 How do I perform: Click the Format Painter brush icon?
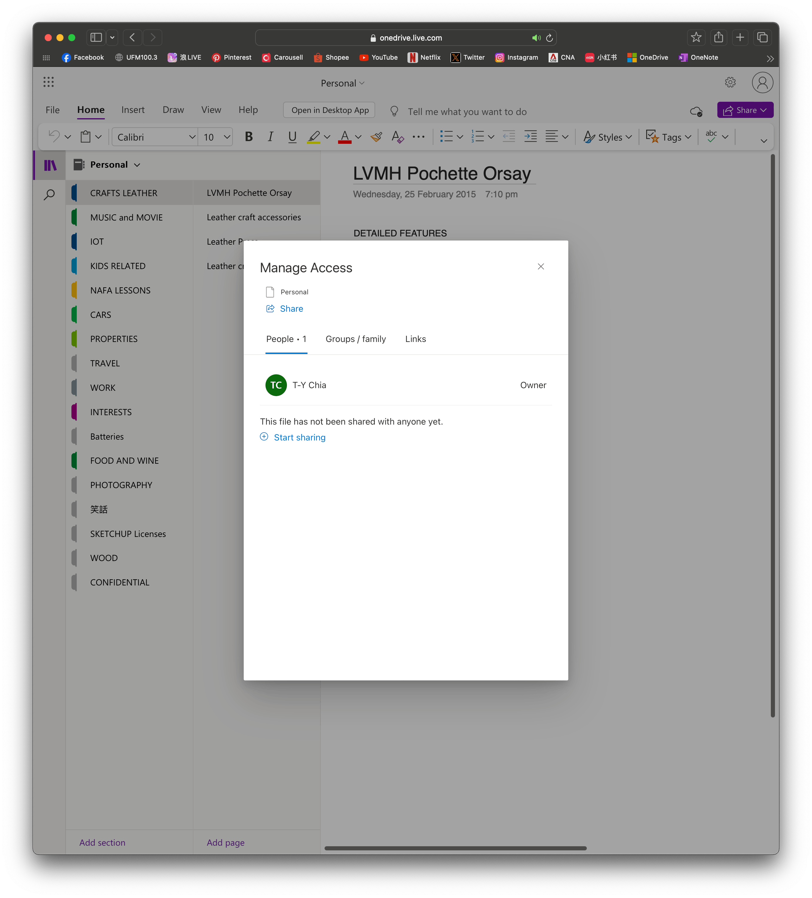tap(376, 137)
